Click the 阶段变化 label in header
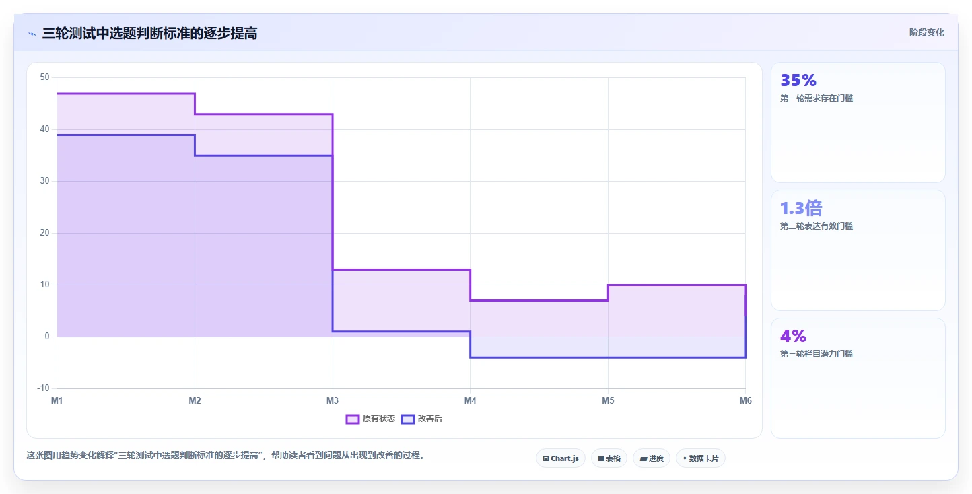972x494 pixels. pyautogui.click(x=927, y=32)
